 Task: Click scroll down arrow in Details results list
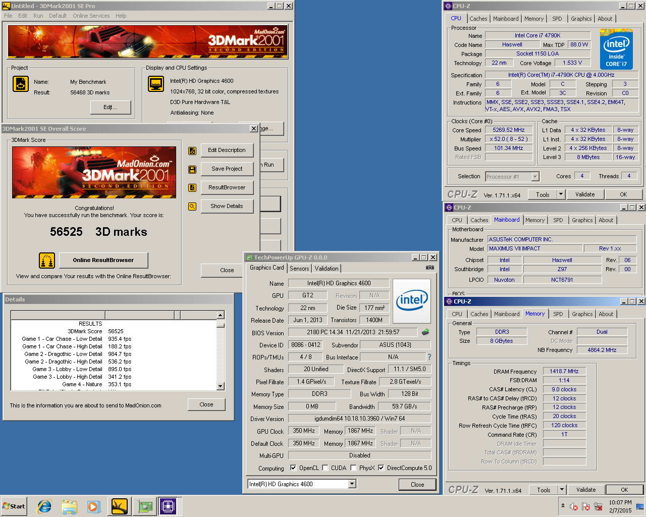pyautogui.click(x=220, y=386)
